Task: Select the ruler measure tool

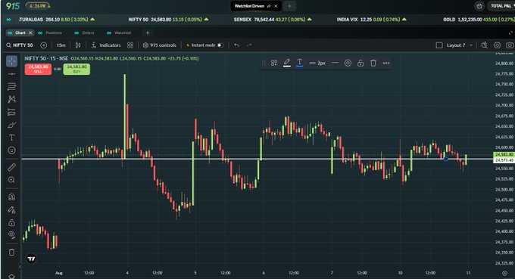Action: coord(11,167)
